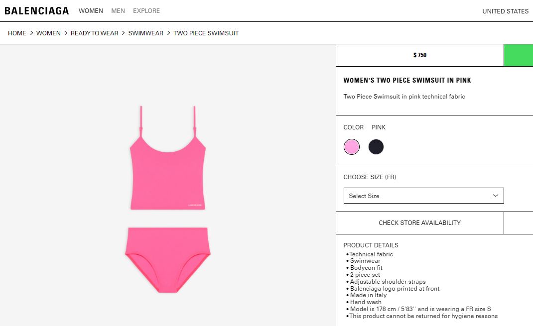
Task: Go to Swimwear breadcrumb
Action: (x=145, y=33)
